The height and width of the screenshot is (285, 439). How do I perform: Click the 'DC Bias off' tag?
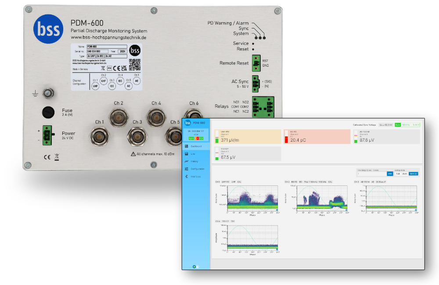[x=381, y=182]
